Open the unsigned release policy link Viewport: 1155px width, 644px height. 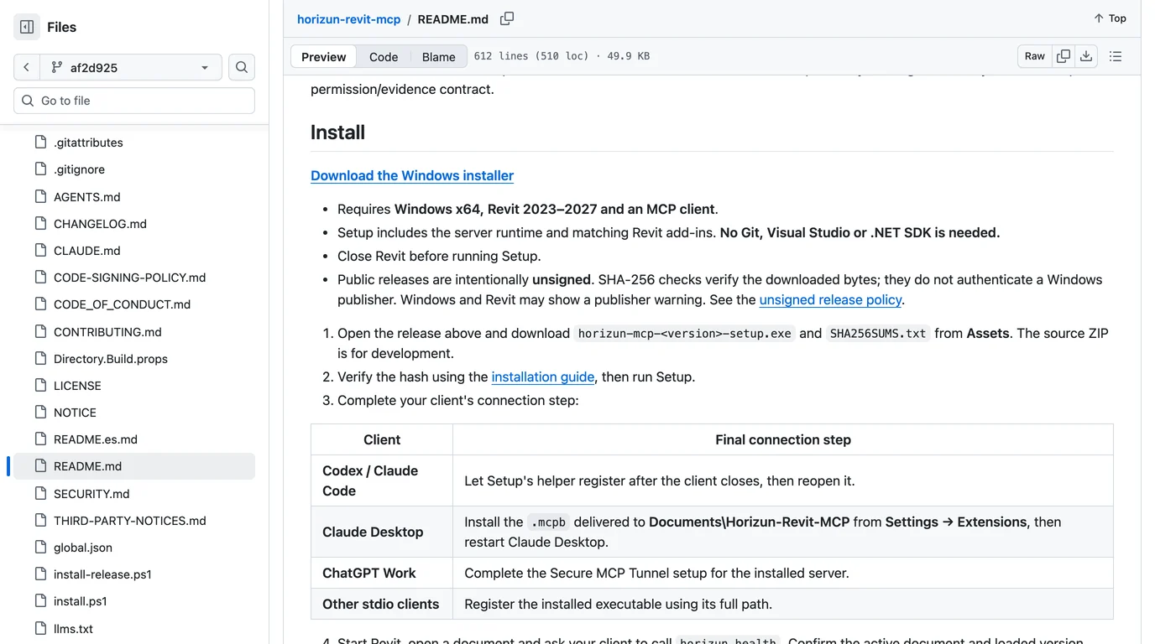coord(830,299)
